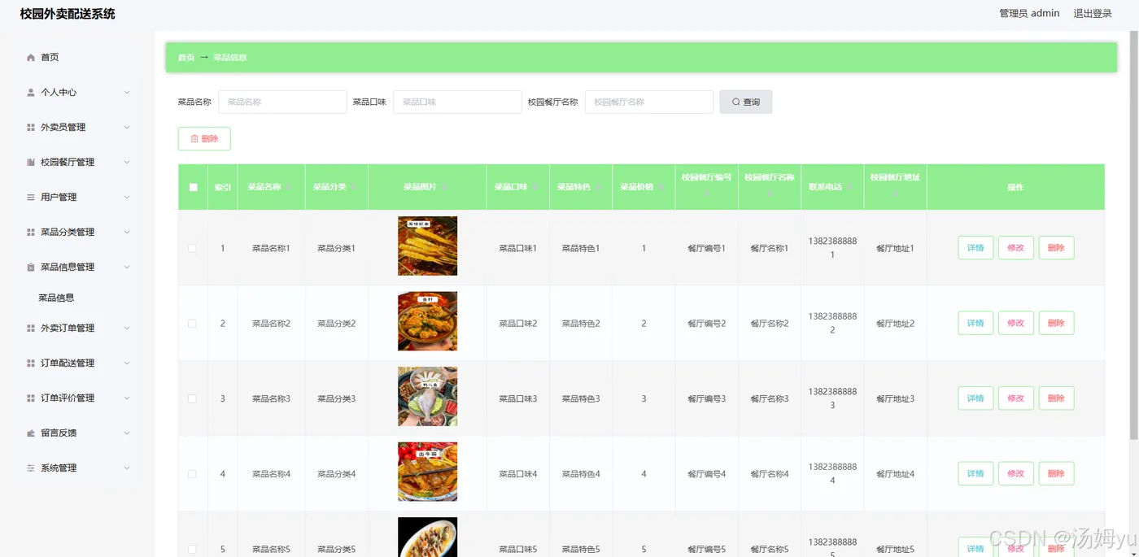
Task: Collapse 菜品信息管理 with its chevron arrow
Action: (127, 268)
